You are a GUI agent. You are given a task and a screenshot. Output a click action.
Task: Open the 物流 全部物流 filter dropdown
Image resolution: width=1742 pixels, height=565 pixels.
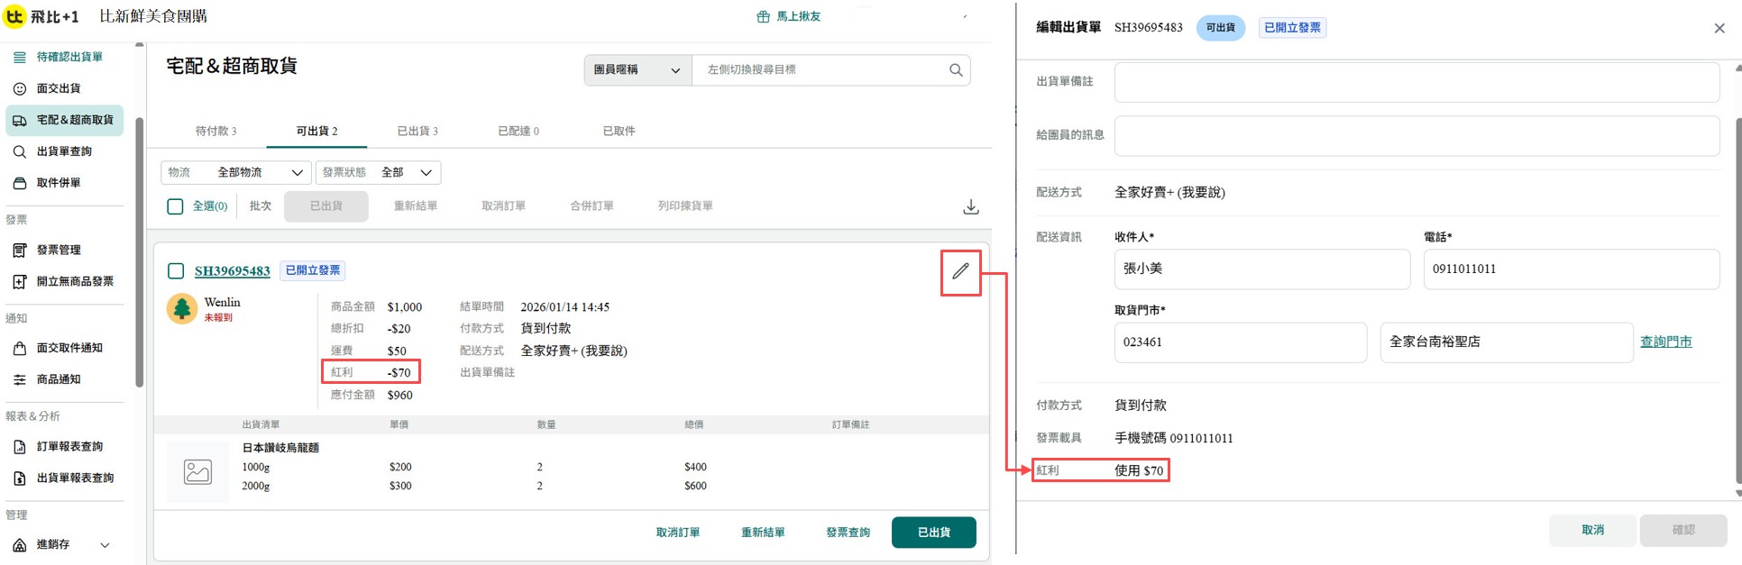(236, 172)
